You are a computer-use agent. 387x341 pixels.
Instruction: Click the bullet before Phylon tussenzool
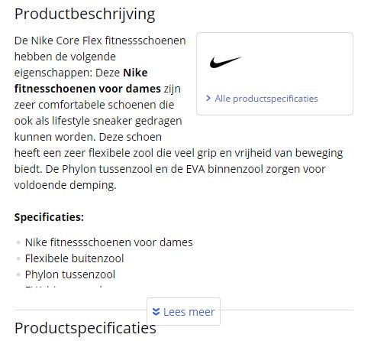point(18,274)
